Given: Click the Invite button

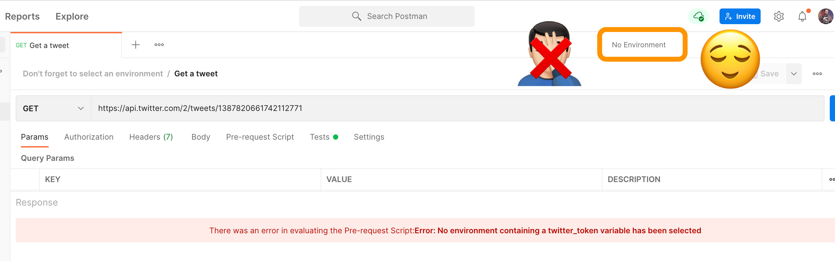Looking at the screenshot, I should click(x=740, y=16).
